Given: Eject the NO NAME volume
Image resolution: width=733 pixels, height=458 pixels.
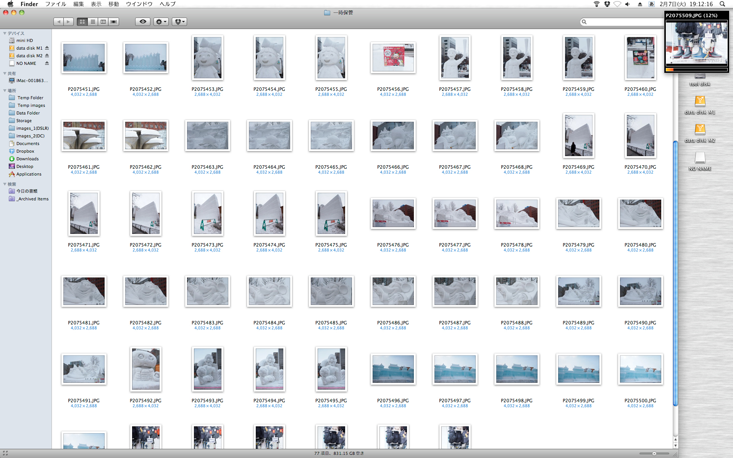Looking at the screenshot, I should 47,63.
